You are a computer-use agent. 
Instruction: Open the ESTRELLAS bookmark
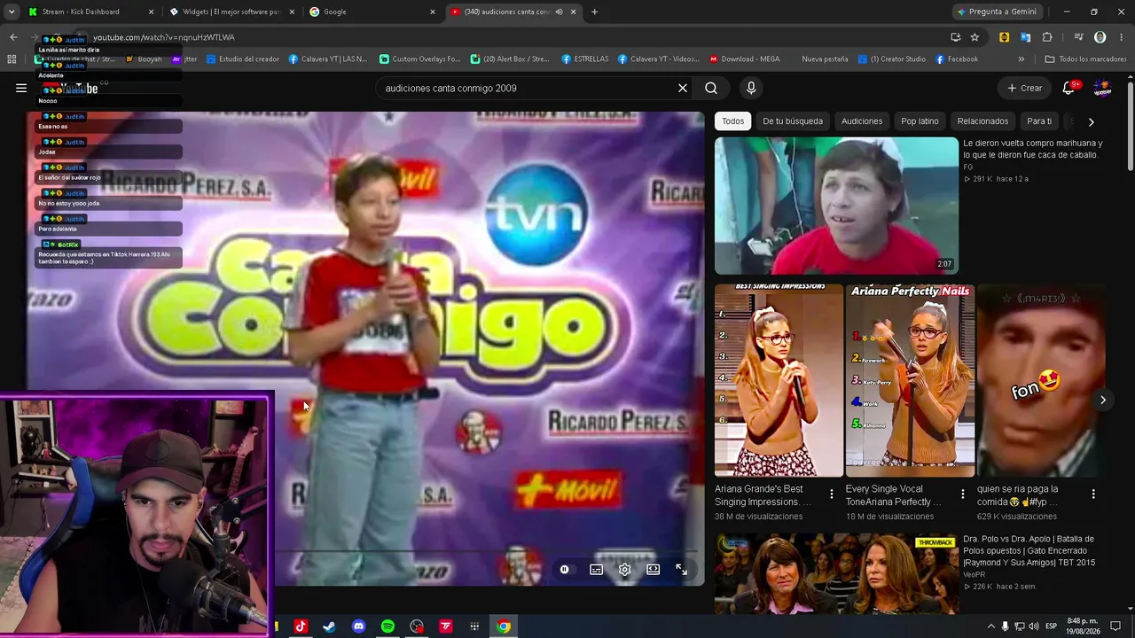(585, 59)
